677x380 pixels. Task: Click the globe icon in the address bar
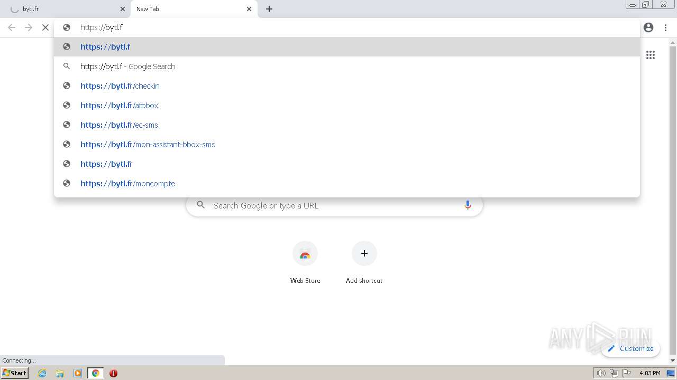click(x=67, y=27)
